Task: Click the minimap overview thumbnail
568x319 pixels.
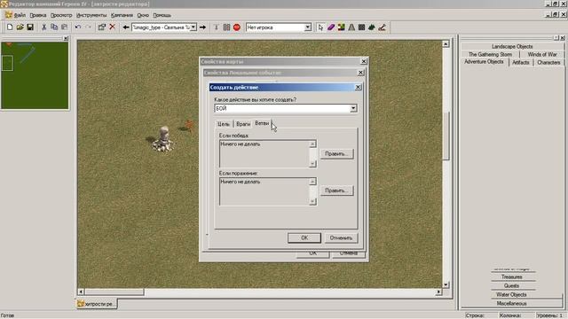Action: pos(35,75)
